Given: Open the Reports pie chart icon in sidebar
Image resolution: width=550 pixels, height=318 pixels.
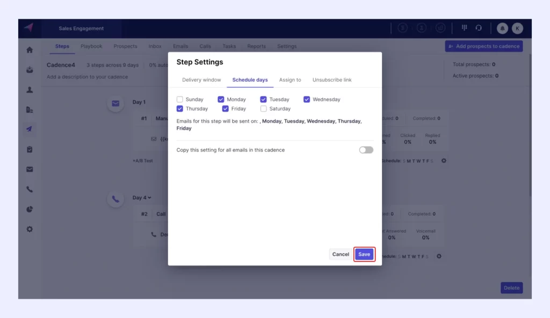Looking at the screenshot, I should [30, 209].
